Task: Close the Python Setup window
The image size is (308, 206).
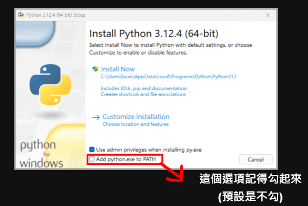Action: 268,15
